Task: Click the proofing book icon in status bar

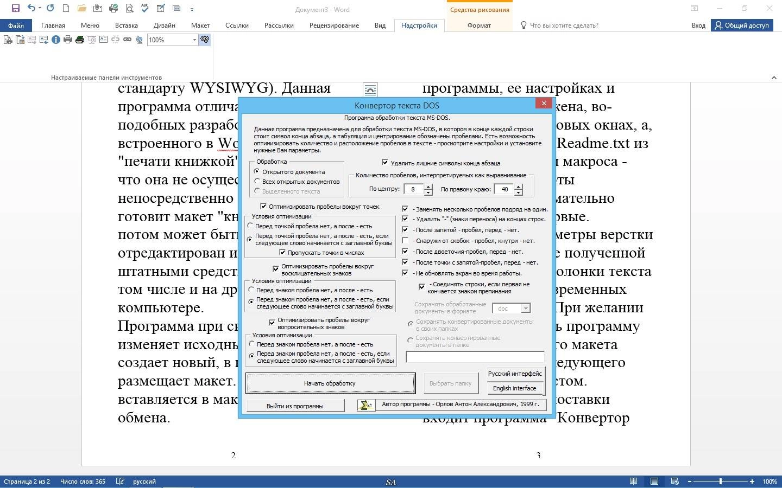Action: tap(120, 481)
